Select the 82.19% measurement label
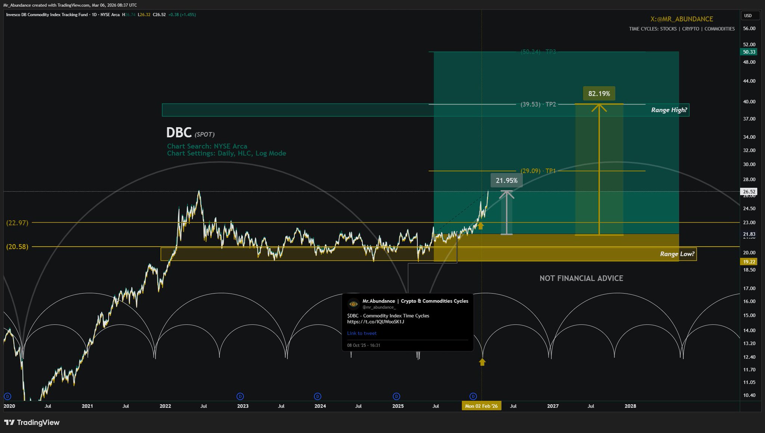This screenshot has width=765, height=433. click(599, 94)
